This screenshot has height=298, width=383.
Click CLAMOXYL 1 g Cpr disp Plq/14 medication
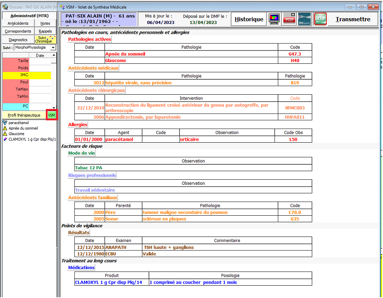point(112,283)
